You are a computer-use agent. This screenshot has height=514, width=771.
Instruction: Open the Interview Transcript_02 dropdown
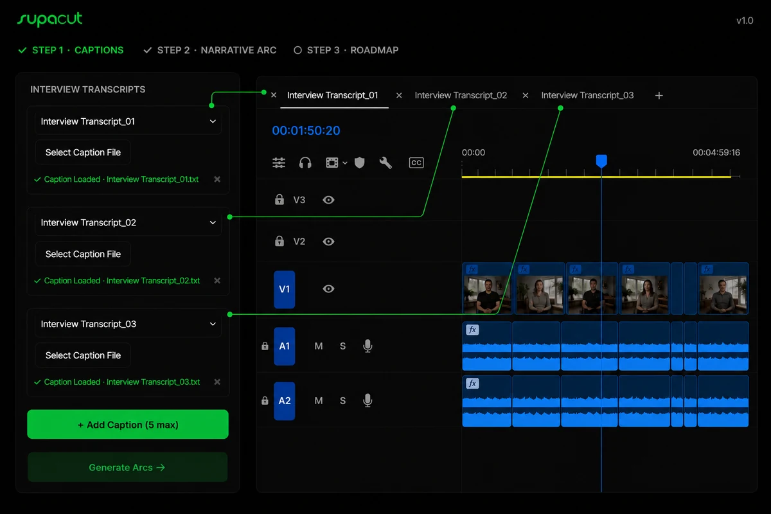128,223
